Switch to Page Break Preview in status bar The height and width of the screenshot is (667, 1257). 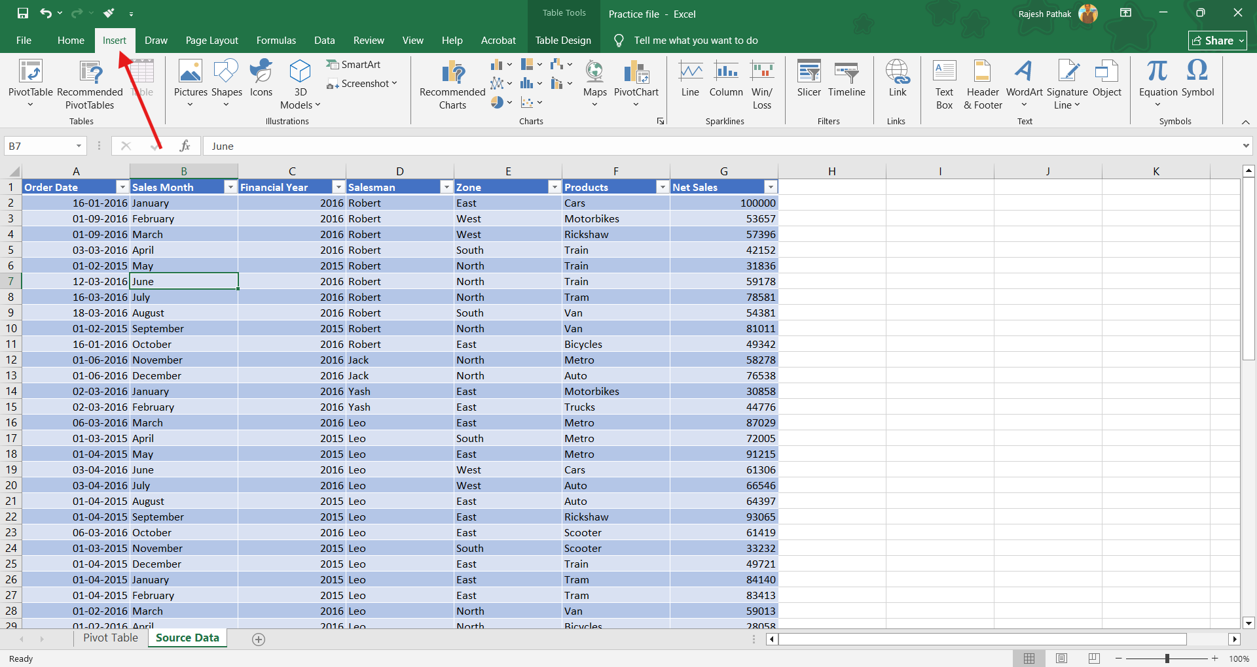pyautogui.click(x=1094, y=658)
